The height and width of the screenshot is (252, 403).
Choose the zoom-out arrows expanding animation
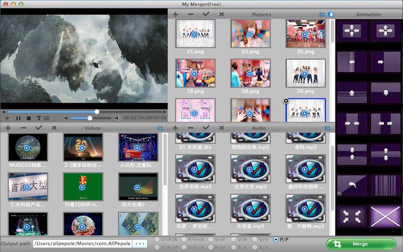[x=385, y=31]
